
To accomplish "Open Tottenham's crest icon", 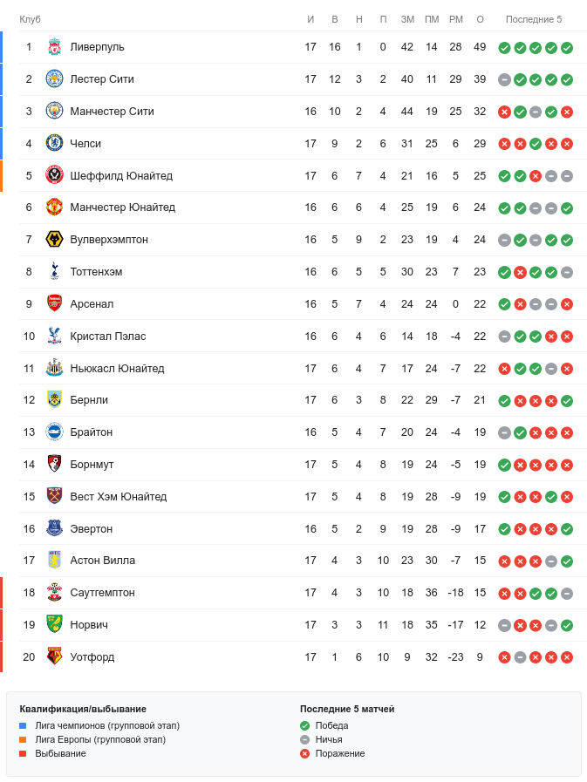I will [x=54, y=272].
